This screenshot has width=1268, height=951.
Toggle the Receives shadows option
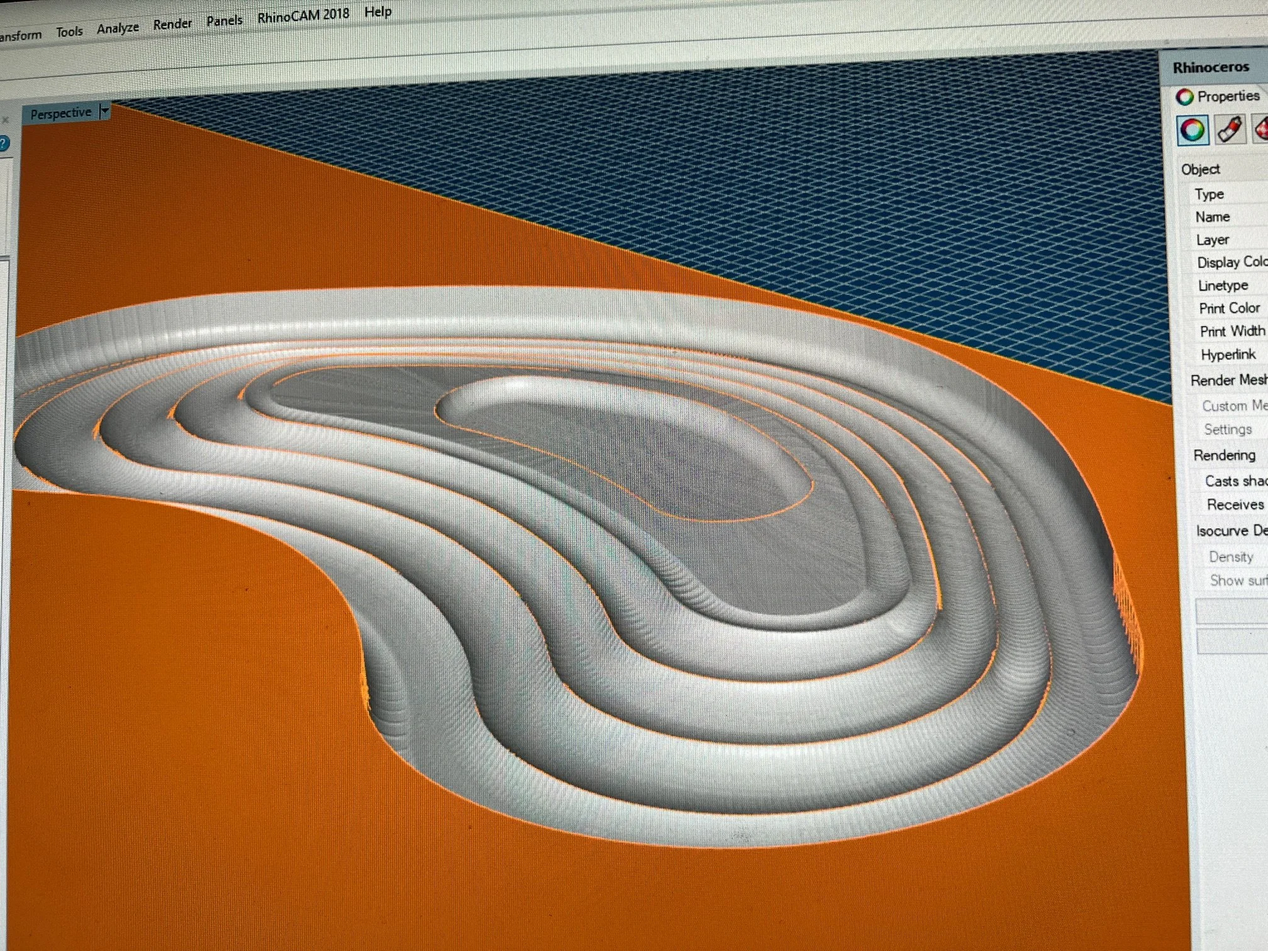[1235, 504]
